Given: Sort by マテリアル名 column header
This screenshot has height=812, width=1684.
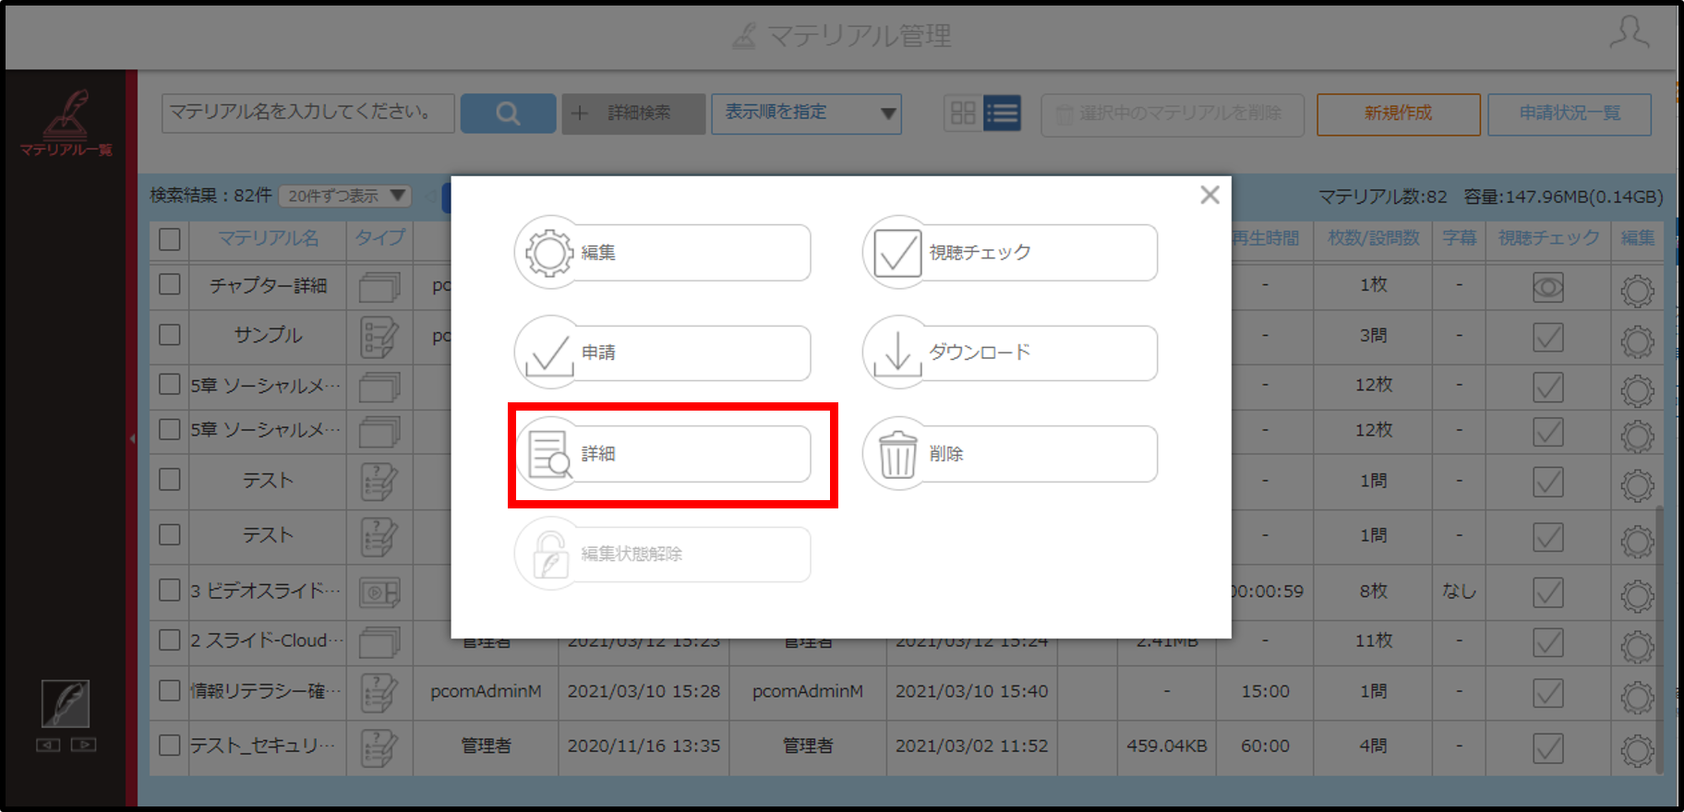Looking at the screenshot, I should pos(268,238).
